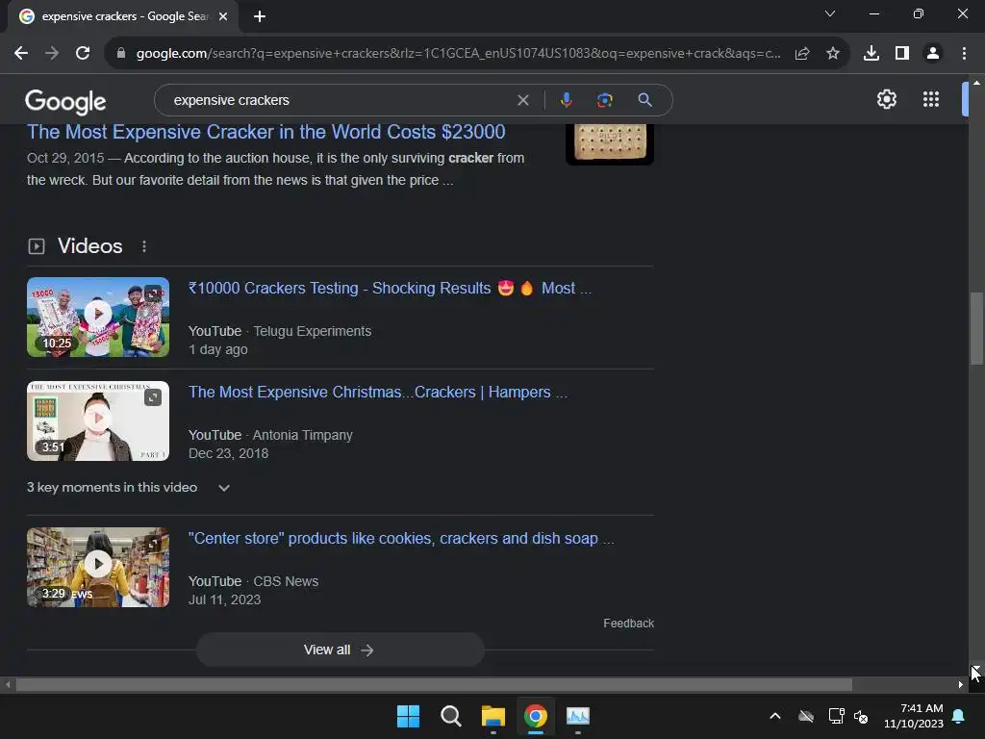This screenshot has height=739, width=985.
Task: Open Windows taskbar search
Action: 450,716
